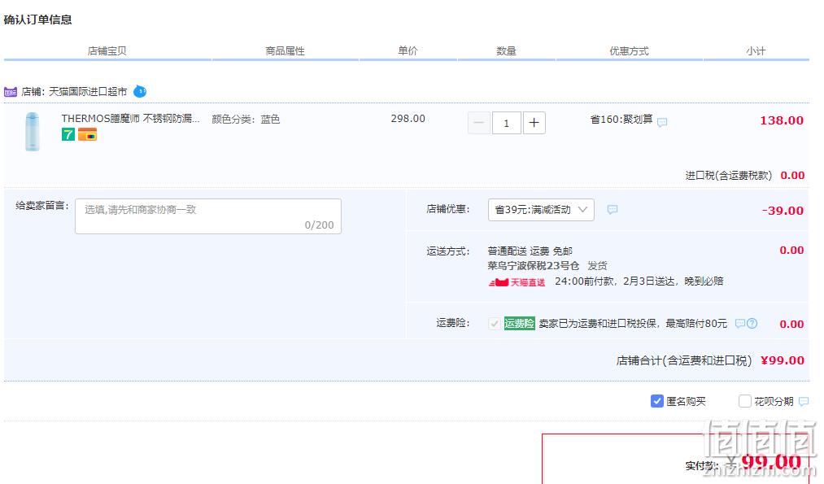
Task: Increase quantity with the plus button
Action: pos(534,123)
